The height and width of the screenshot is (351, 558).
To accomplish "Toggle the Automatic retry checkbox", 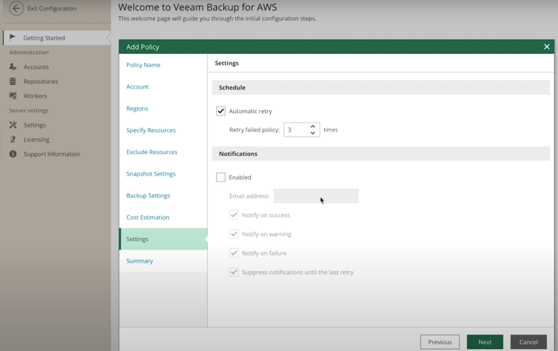I will (222, 111).
